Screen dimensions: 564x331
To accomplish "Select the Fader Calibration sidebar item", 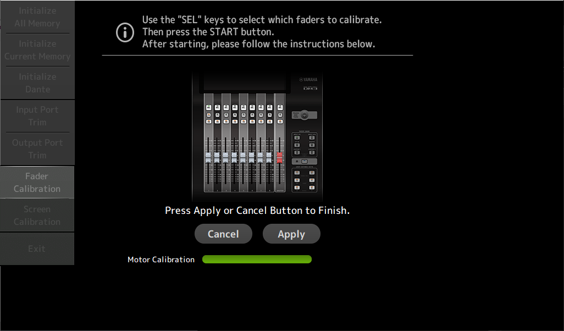I will (37, 182).
